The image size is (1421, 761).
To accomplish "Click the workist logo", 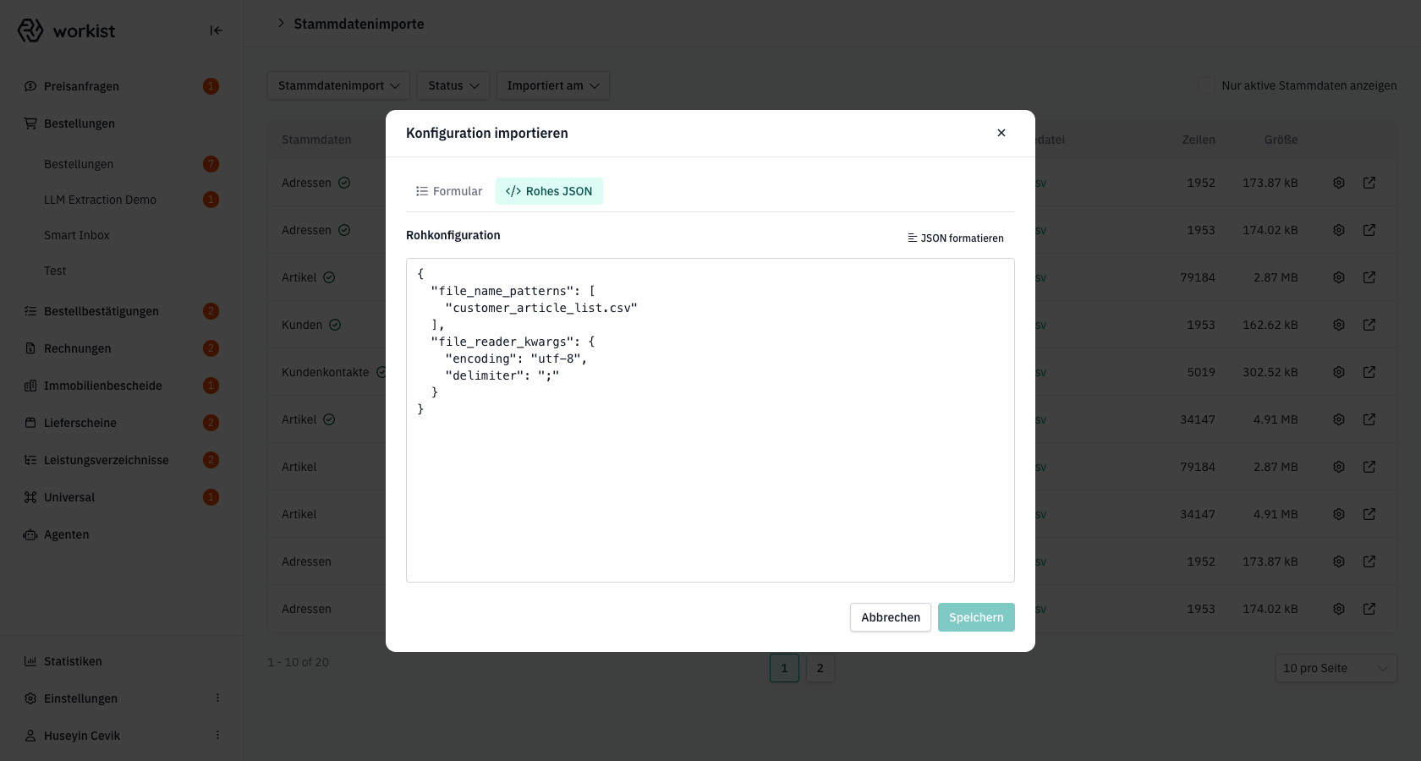I will point(66,30).
